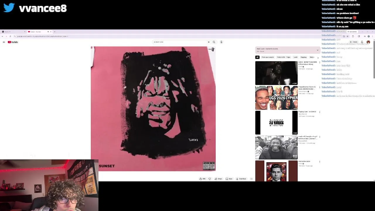Open the YouTube hamburger guide menu
This screenshot has height=211, width=375.
tap(4, 42)
